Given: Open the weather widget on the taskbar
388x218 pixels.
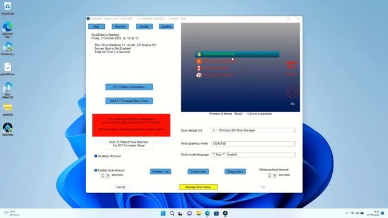Looking at the screenshot, I should [x=12, y=213].
